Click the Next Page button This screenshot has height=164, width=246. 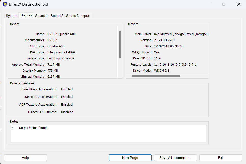(x=130, y=158)
